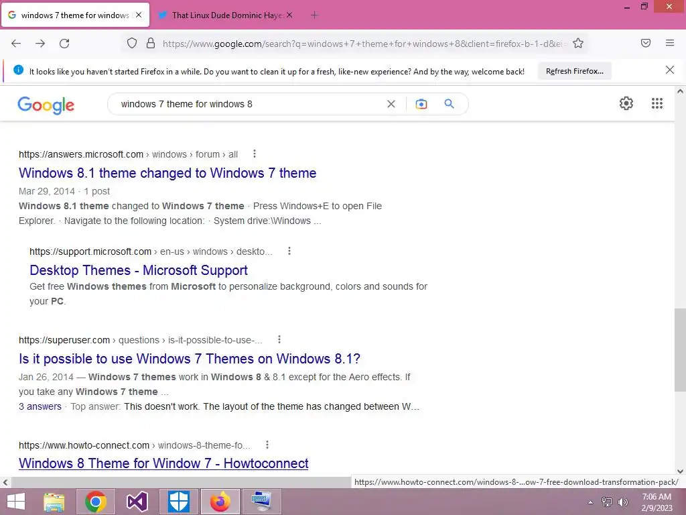This screenshot has height=515, width=686.
Task: Open the blue shield app on taskbar
Action: pos(178,502)
